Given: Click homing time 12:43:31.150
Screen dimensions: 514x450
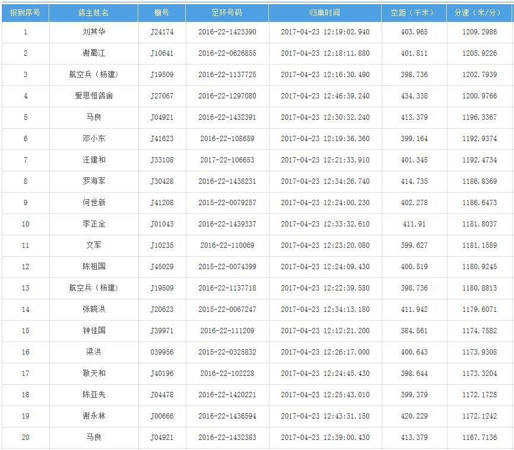Looking at the screenshot, I should click(x=325, y=416).
